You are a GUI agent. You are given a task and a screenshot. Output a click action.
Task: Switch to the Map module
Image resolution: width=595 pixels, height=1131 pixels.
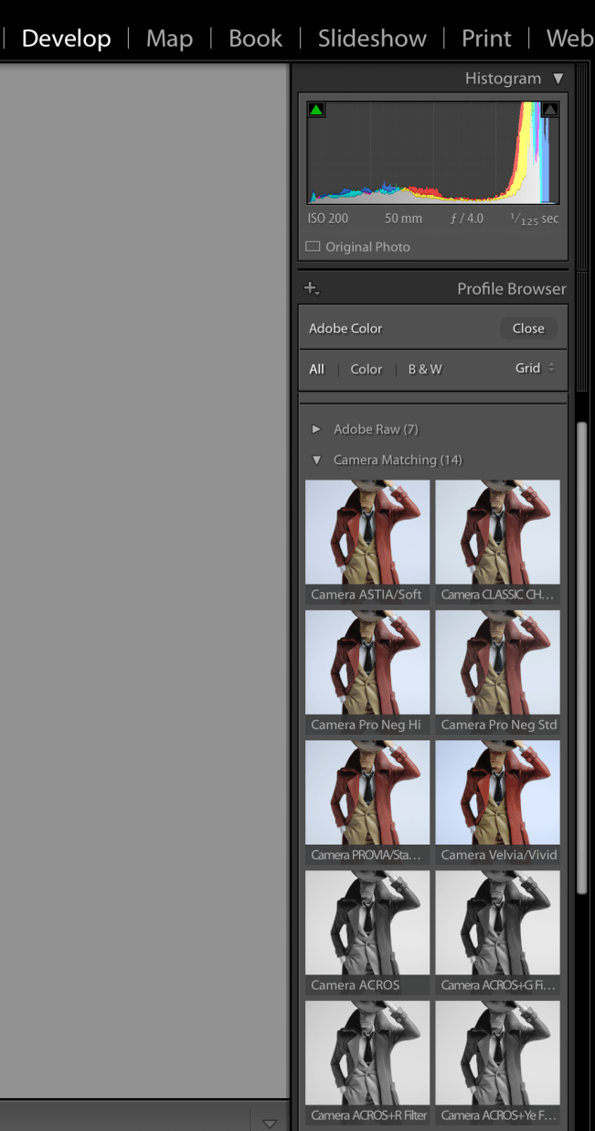pyautogui.click(x=169, y=38)
